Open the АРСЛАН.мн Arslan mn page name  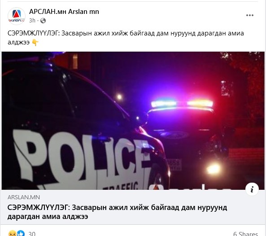pyautogui.click(x=64, y=12)
